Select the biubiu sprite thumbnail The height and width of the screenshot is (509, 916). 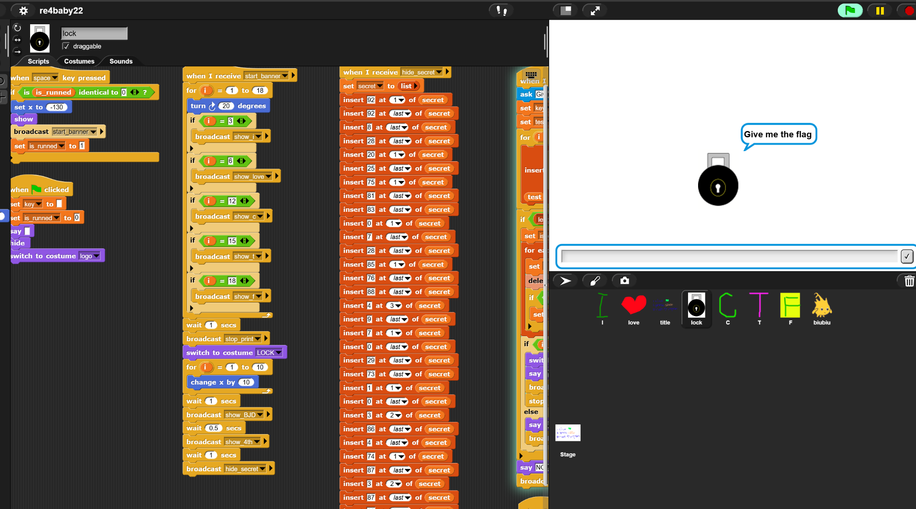[822, 309]
